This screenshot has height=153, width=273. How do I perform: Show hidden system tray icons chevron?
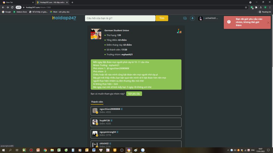tap(228, 150)
